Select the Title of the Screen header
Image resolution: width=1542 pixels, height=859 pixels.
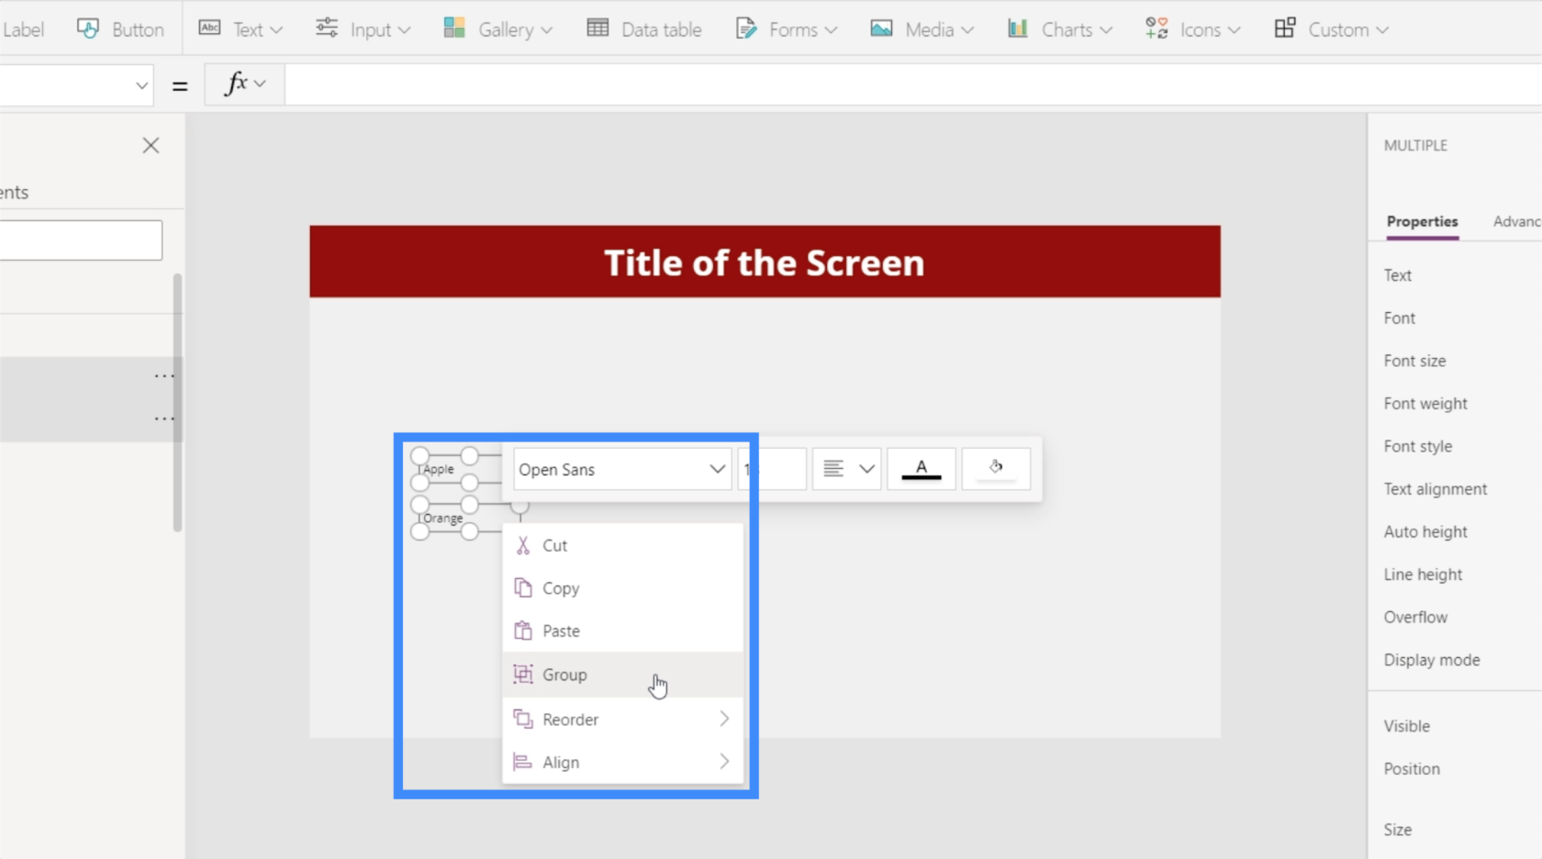point(765,262)
